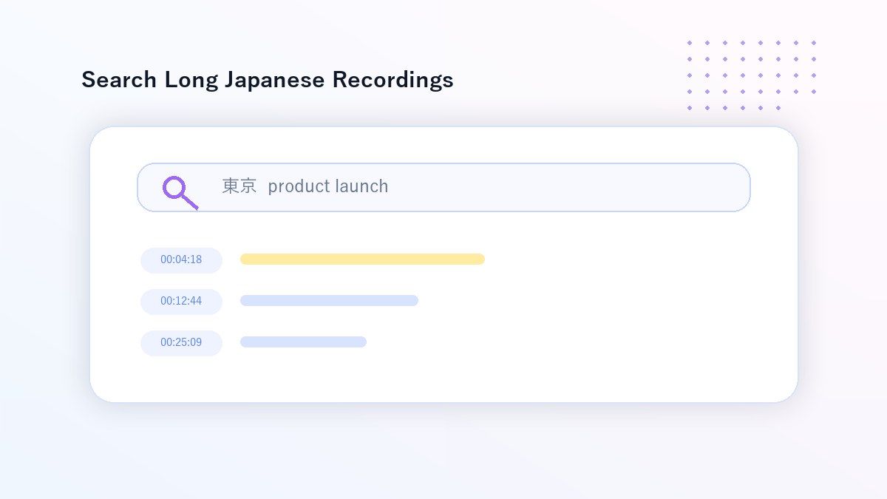This screenshot has height=499, width=887.
Task: Select the result bar beside 00:25:09
Action: pos(303,342)
